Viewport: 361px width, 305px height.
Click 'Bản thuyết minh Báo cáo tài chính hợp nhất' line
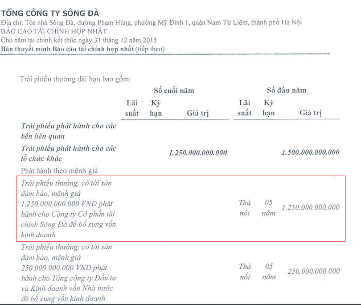pos(83,48)
